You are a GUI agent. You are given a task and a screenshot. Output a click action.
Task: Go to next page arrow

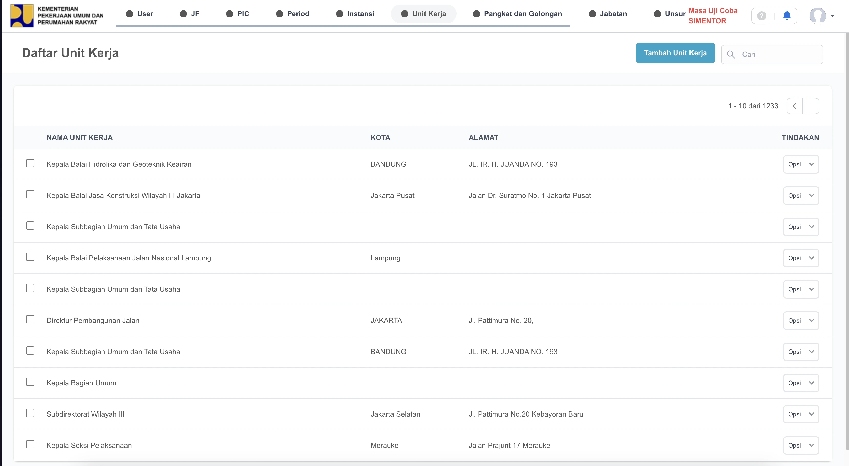point(811,106)
